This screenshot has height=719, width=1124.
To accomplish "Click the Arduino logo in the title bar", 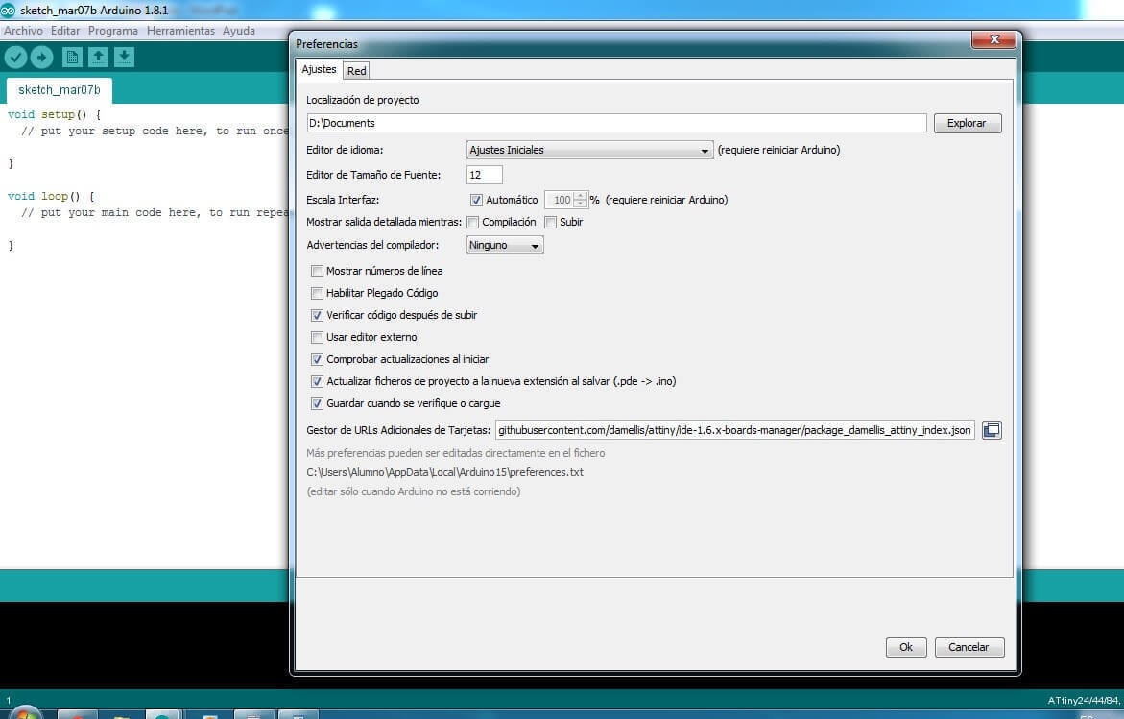I will (8, 10).
